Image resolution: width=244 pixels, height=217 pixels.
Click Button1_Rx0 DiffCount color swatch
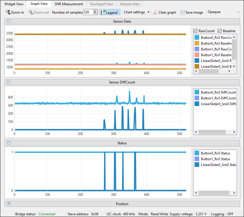tap(197, 98)
